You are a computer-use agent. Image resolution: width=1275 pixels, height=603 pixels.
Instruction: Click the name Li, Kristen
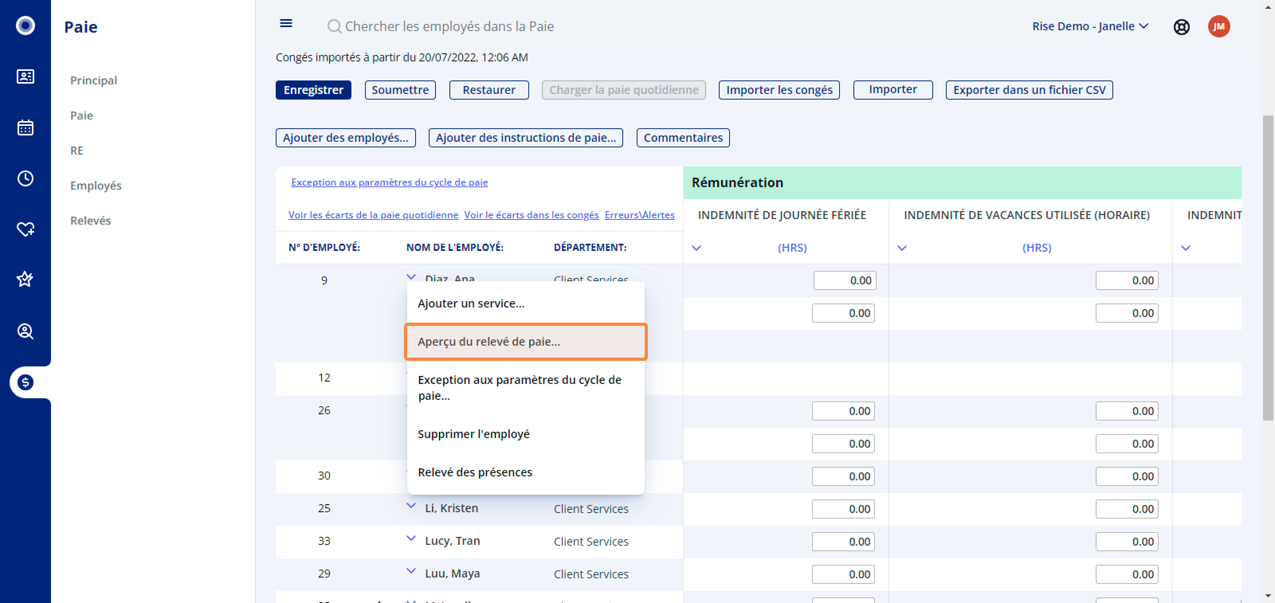451,508
